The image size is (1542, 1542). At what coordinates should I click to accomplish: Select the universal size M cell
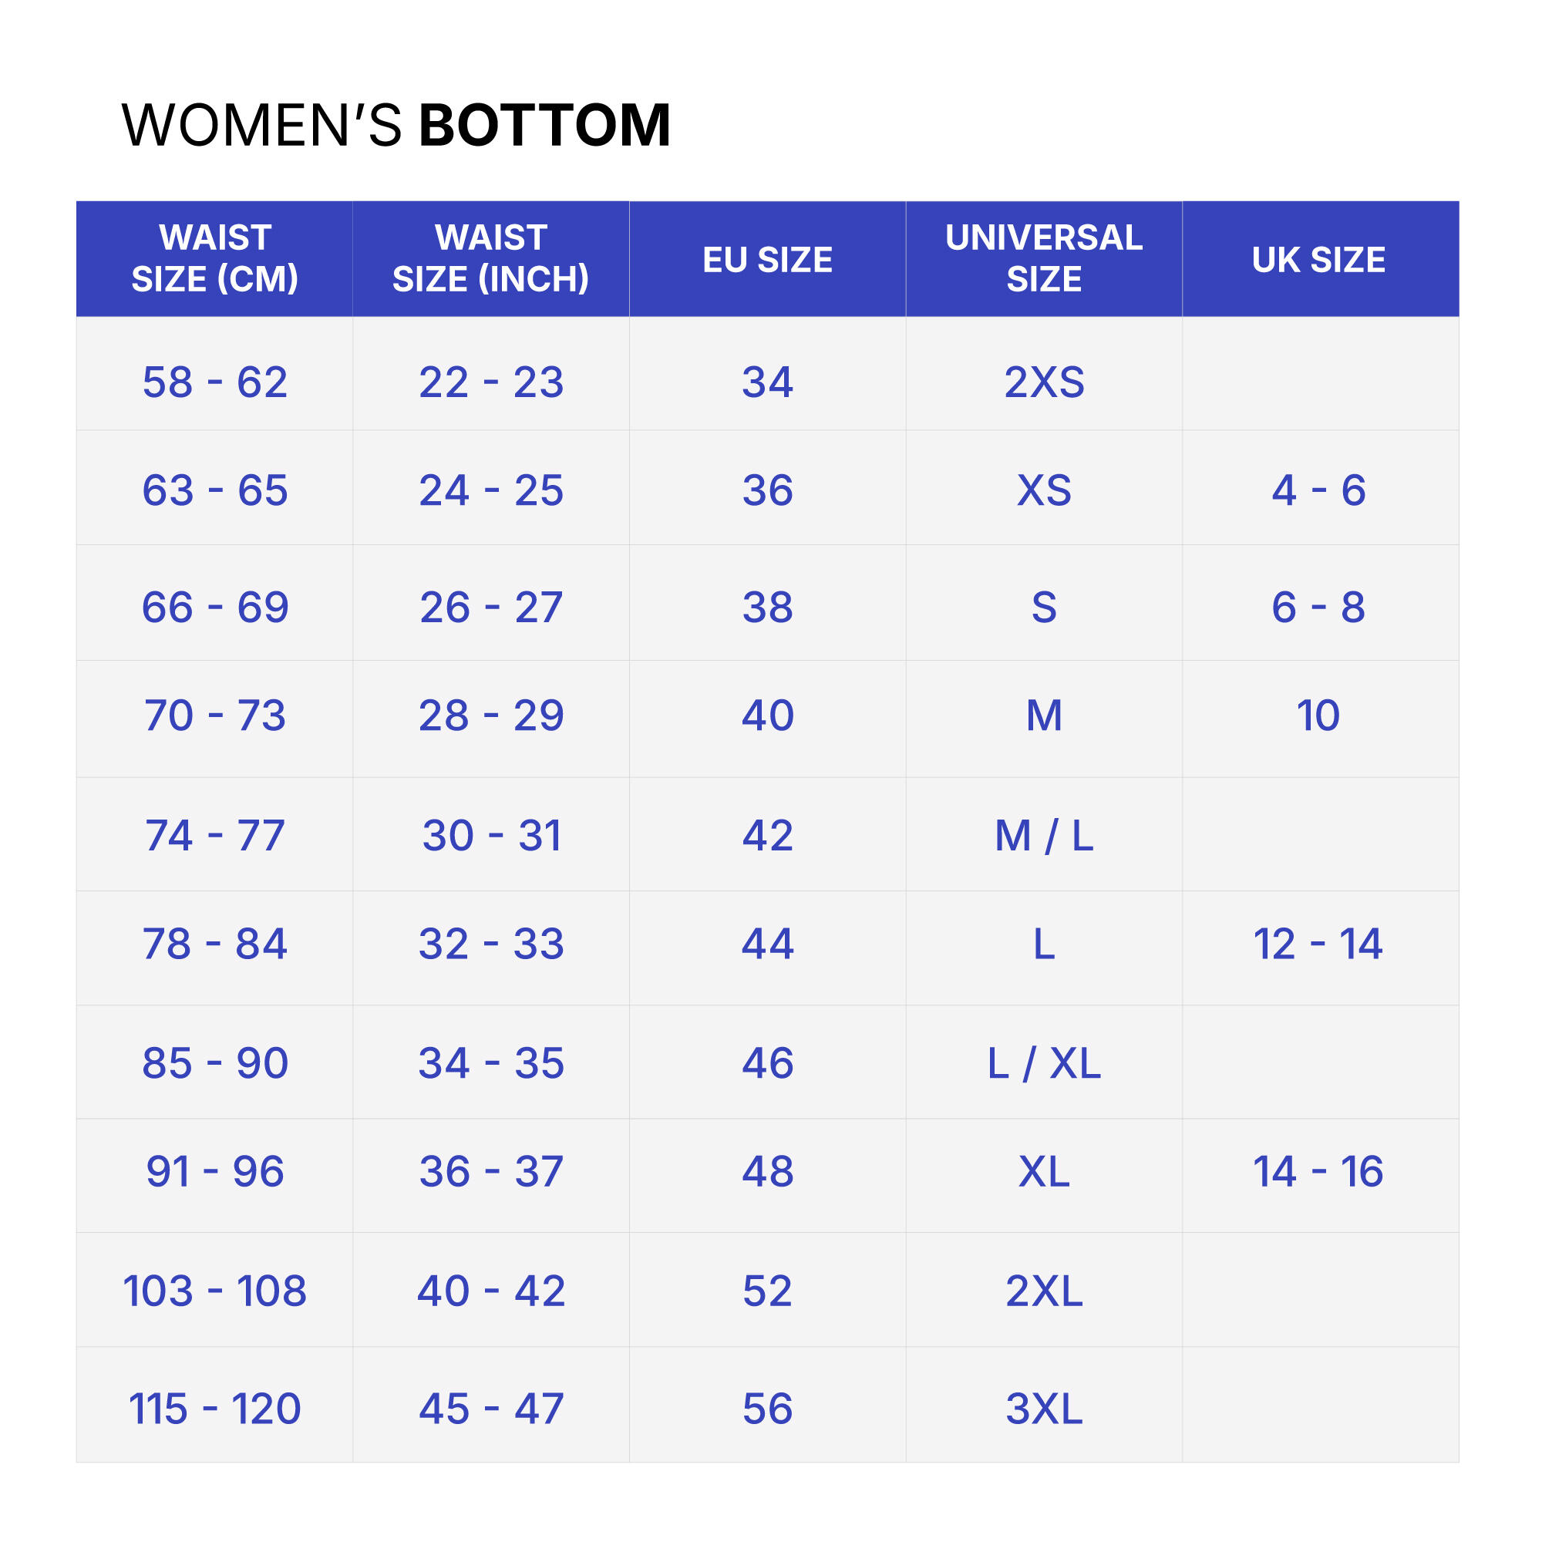1043,715
